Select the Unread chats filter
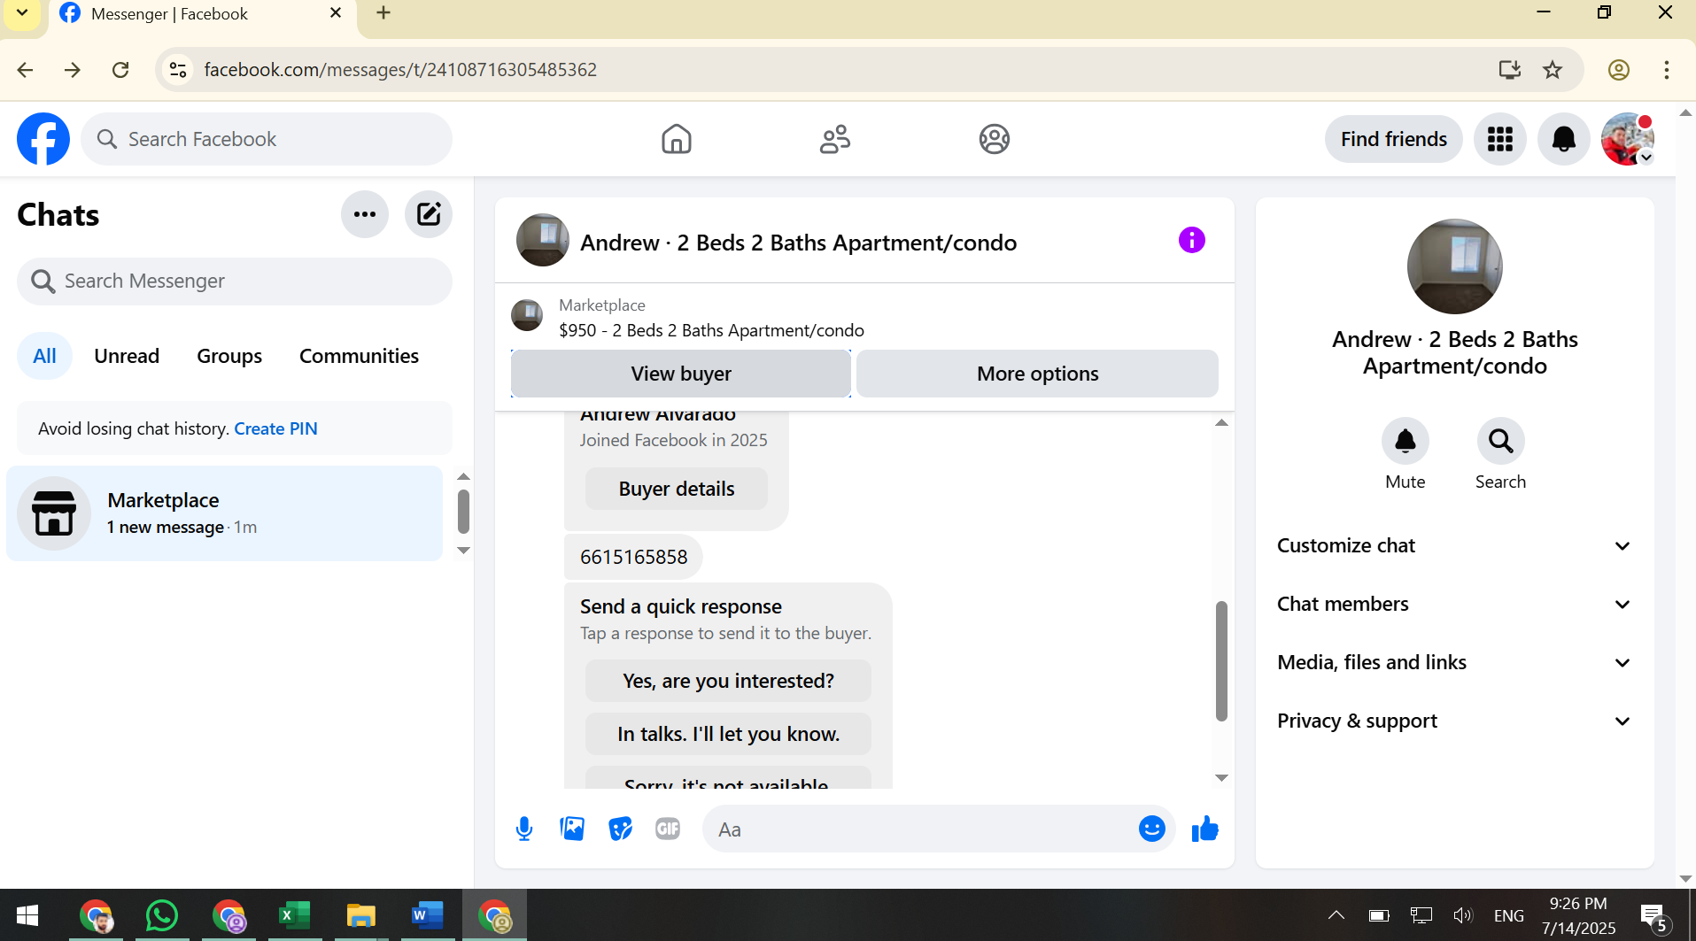 (127, 356)
